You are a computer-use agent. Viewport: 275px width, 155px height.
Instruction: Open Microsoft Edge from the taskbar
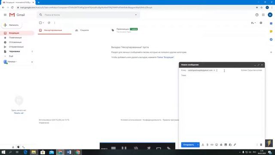25,152
